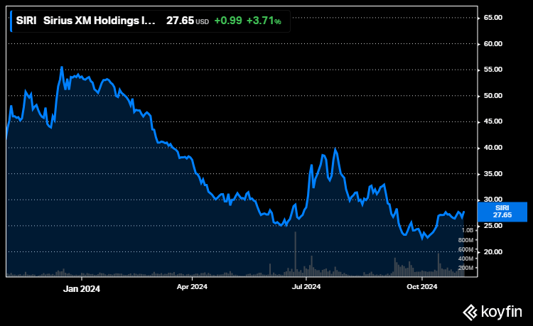Click the Sirius XM Holdings company name
Image resolution: width=533 pixels, height=326 pixels.
99,21
